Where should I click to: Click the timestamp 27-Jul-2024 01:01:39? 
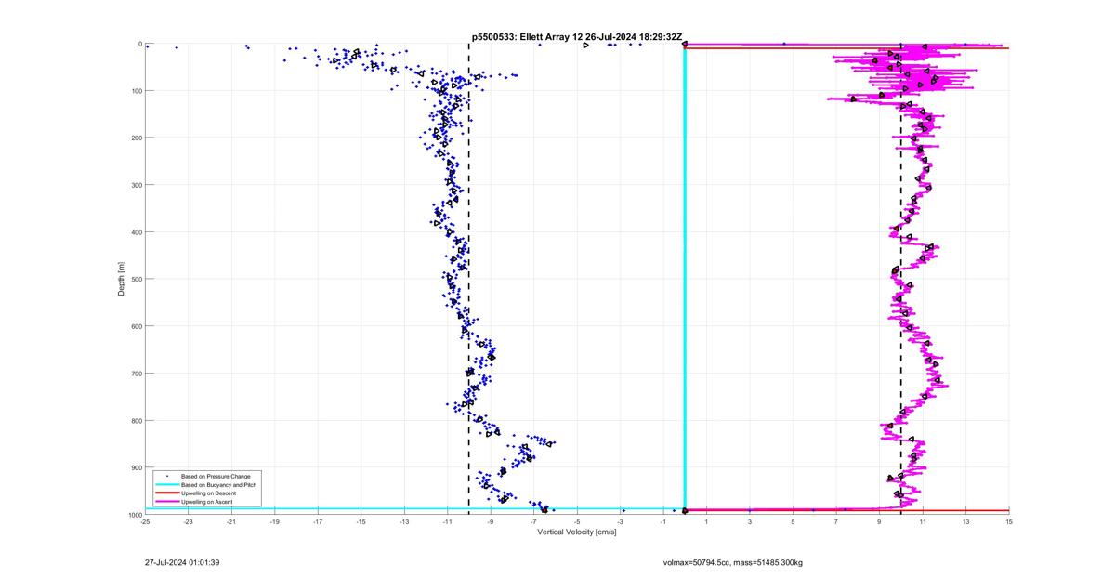182,562
